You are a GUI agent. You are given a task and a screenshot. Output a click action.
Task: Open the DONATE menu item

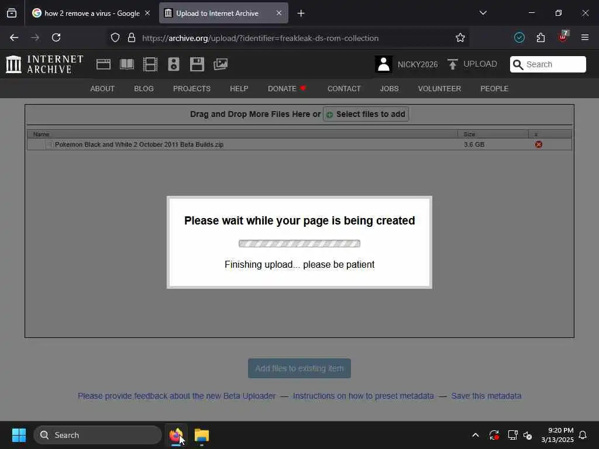tap(287, 89)
